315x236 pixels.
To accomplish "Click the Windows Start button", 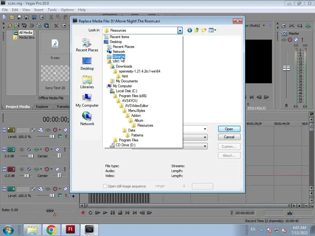I will [8, 230].
